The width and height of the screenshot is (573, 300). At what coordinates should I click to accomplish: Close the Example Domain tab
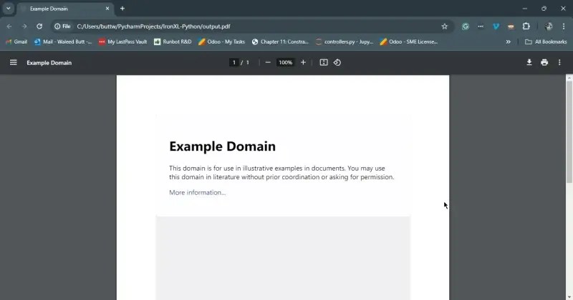coord(107,9)
